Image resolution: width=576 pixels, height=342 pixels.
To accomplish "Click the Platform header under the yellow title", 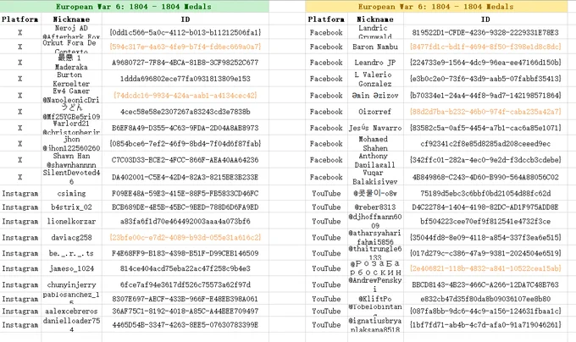I will pos(326,19).
